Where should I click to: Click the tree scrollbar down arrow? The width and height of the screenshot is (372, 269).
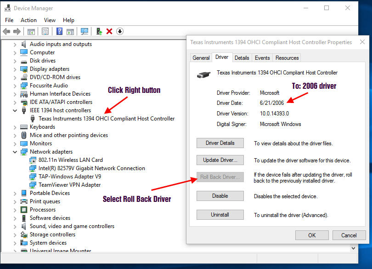click(x=353, y=248)
